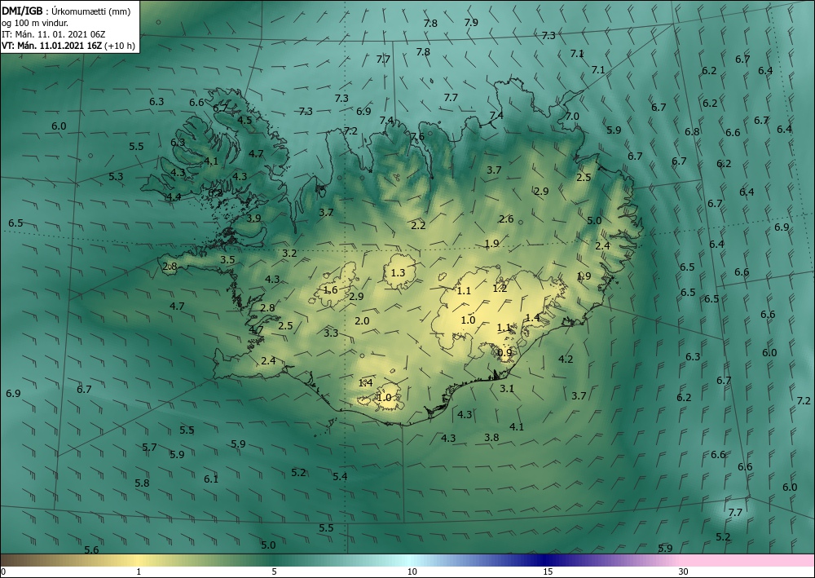Click the 5.3 value label on the map

click(116, 177)
